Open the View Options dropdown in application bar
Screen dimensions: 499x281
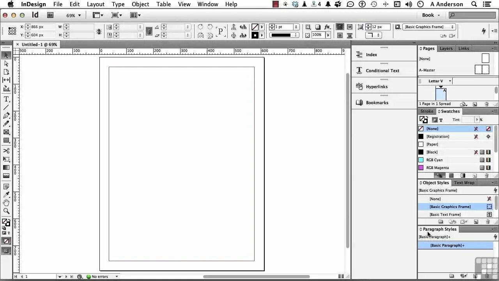coord(99,15)
